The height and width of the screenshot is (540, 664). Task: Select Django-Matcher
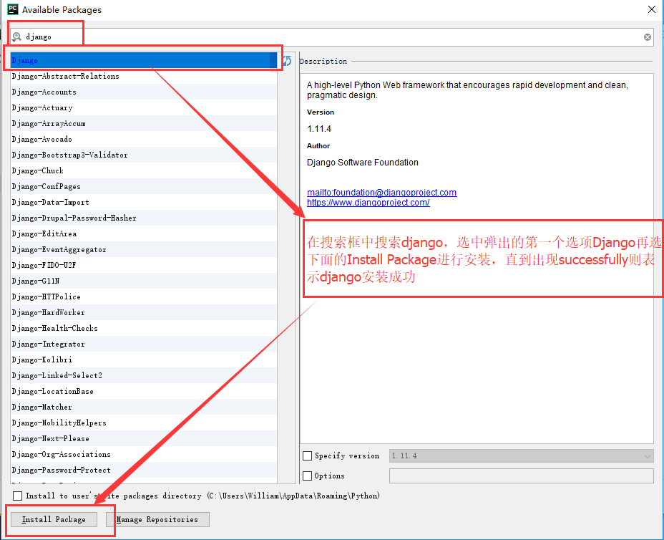144,407
